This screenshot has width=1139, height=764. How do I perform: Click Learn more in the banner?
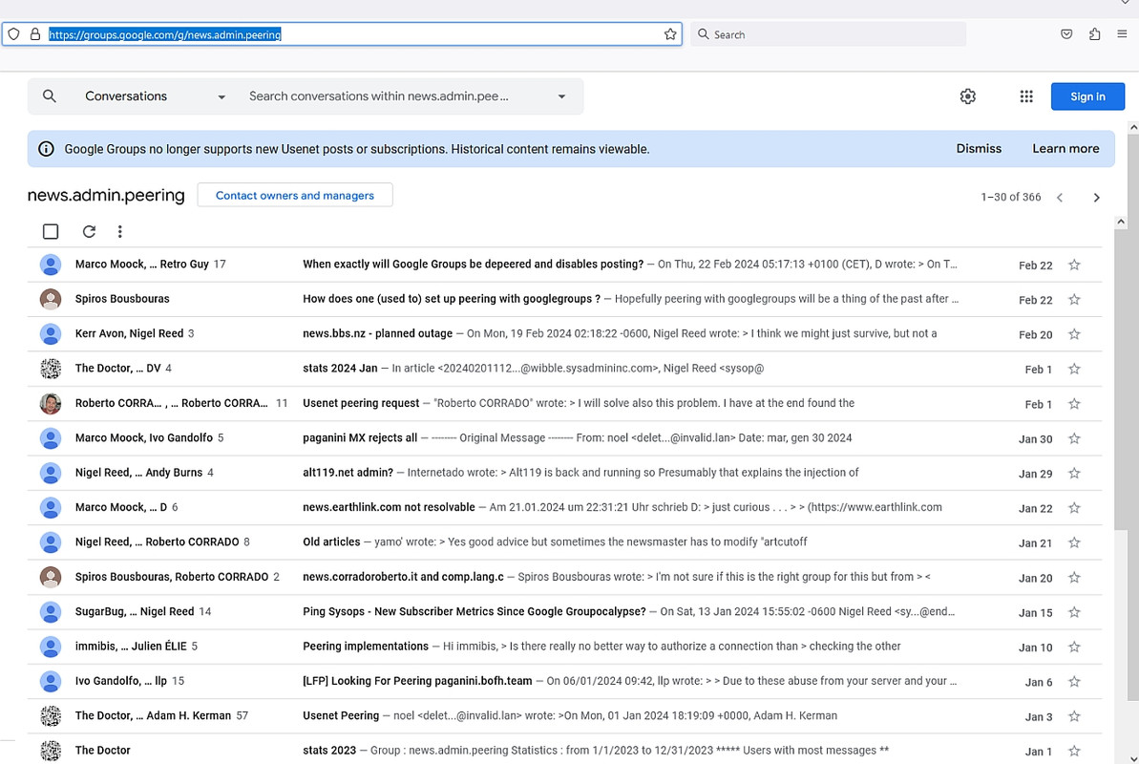point(1065,148)
